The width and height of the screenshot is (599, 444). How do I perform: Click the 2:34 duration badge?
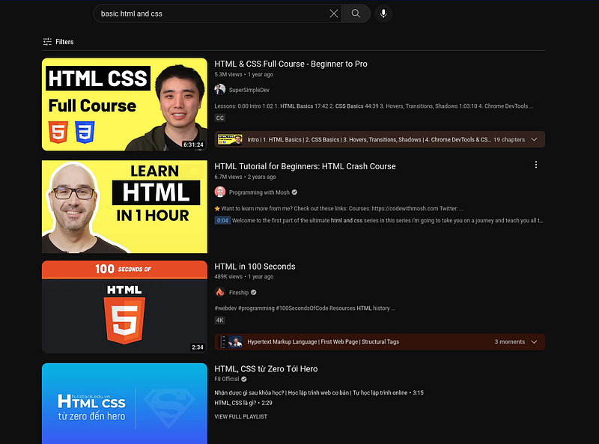point(198,347)
